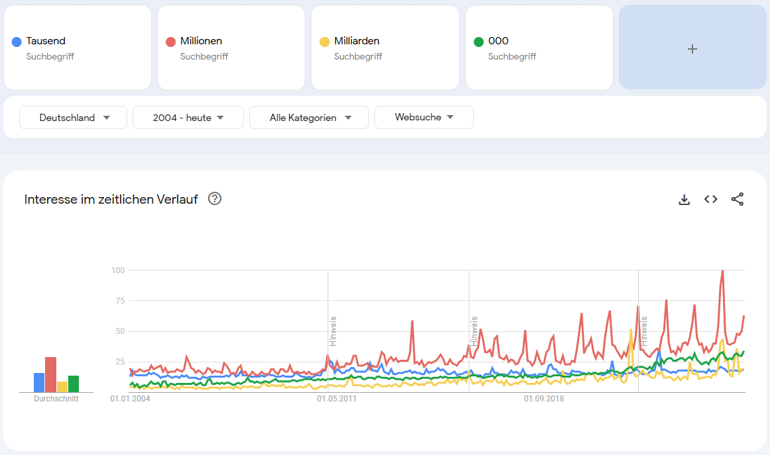Click the red Millionen average bar
This screenshot has width=770, height=455.
tap(50, 375)
